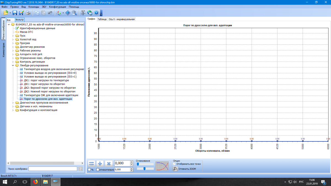Image resolution: width=331 pixels, height=186 pixels.
Task: Click the magnifier search toolbar icon
Action: click(74, 13)
